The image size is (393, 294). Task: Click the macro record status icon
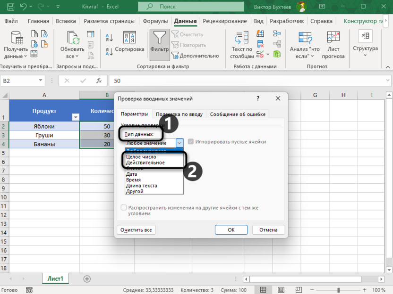point(29,290)
